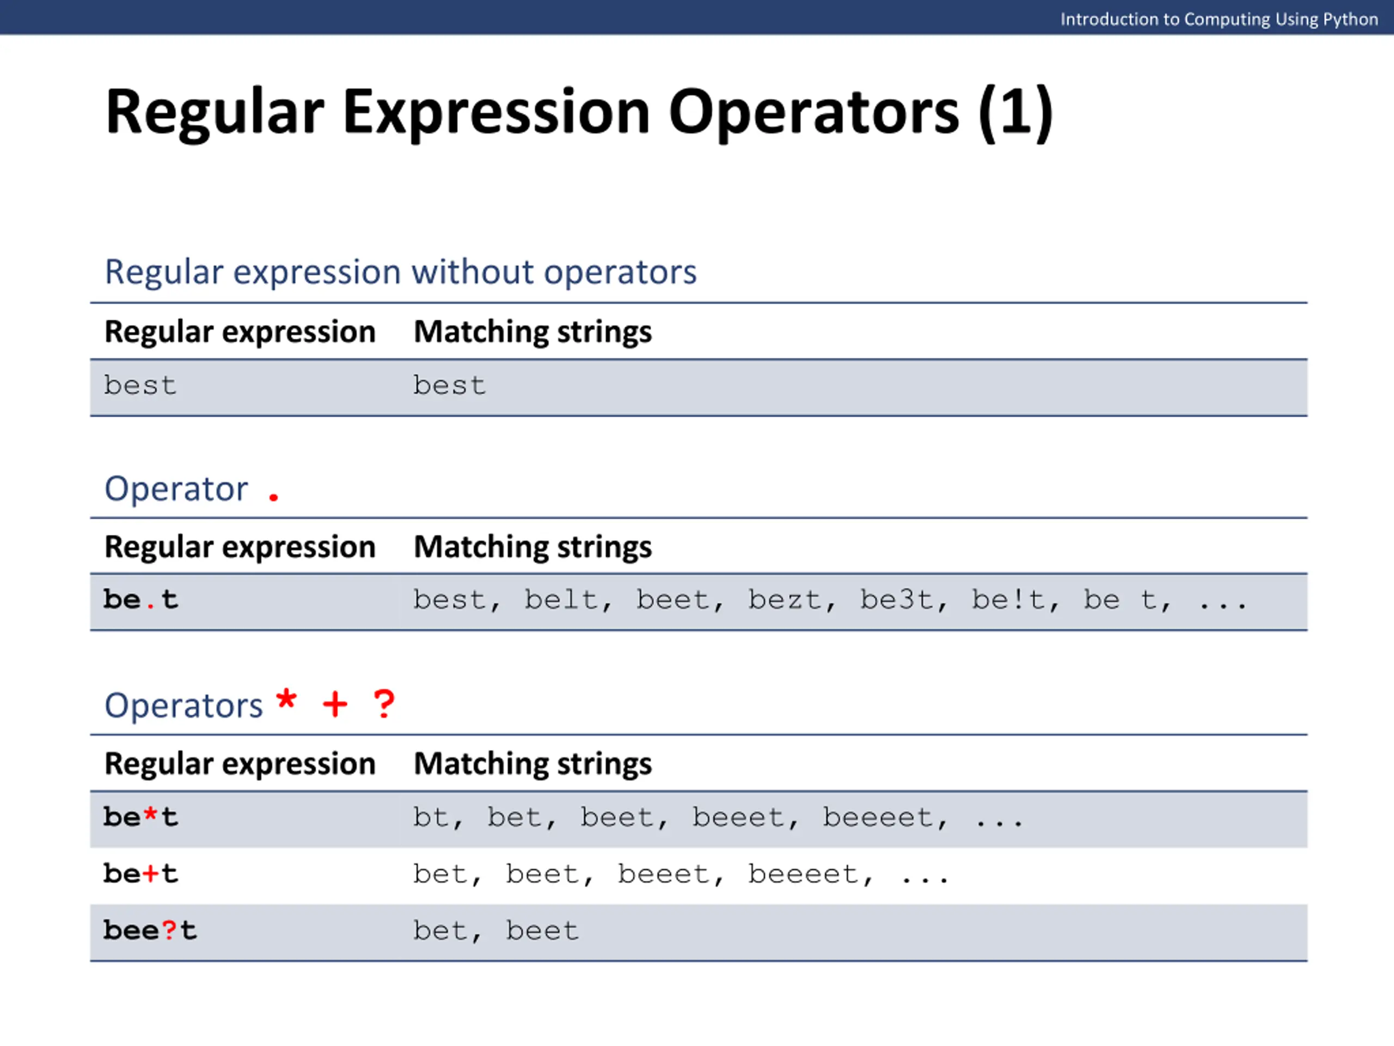
Task: Click the red plus sign in Operators heading
Action: (335, 704)
